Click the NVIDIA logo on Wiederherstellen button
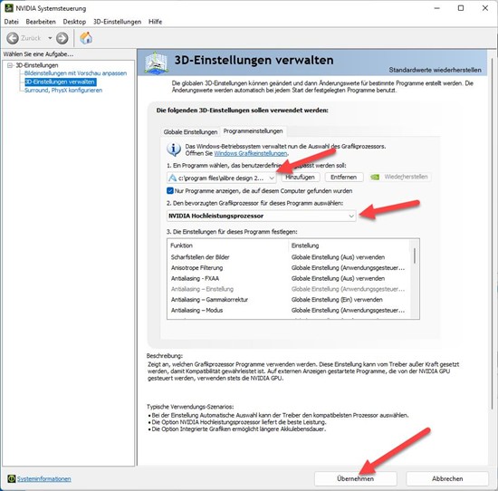The width and height of the screenshot is (498, 491). [375, 177]
